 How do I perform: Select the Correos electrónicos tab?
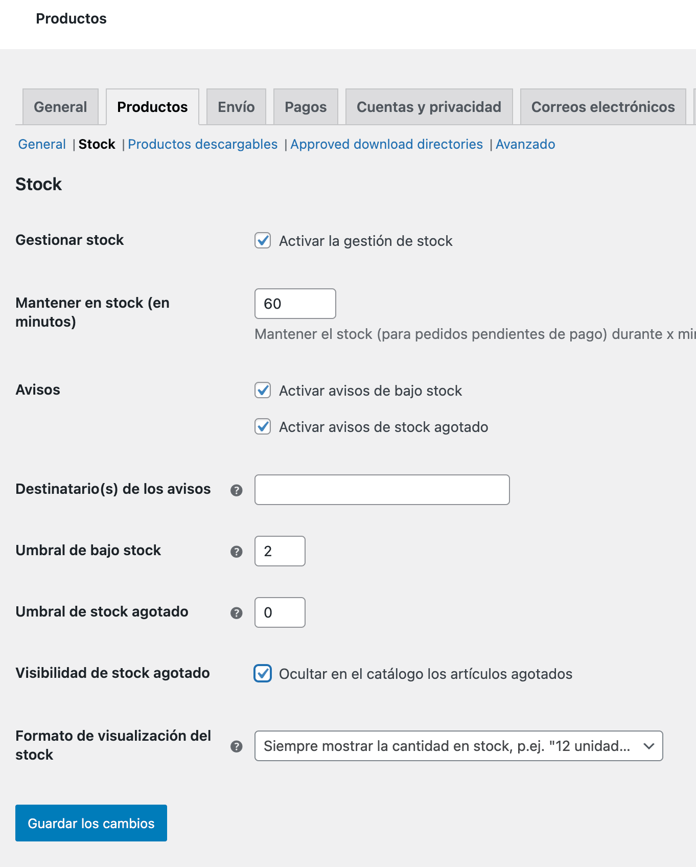(x=603, y=107)
